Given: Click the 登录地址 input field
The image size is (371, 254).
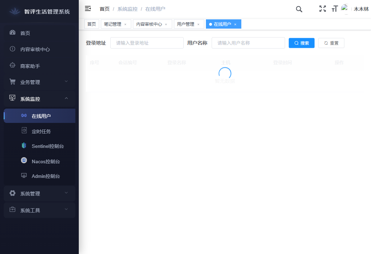Looking at the screenshot, I should click(x=147, y=43).
